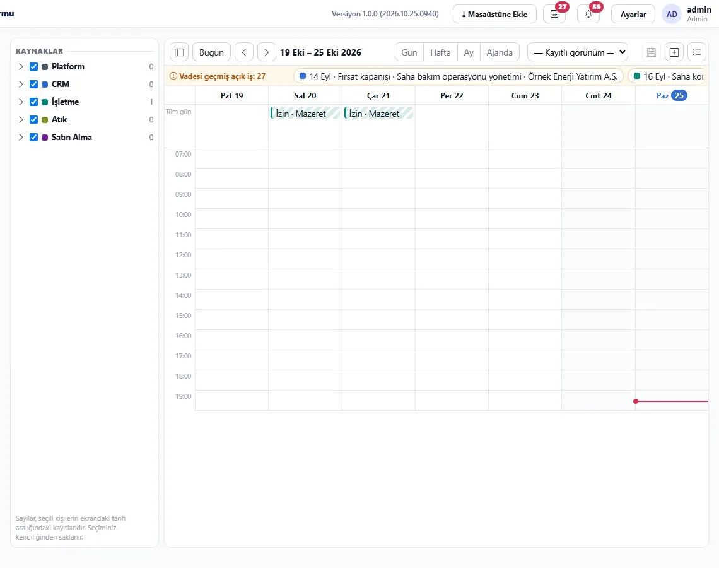Open the notifications bell icon
Screen dimensions: 719x568
click(588, 15)
